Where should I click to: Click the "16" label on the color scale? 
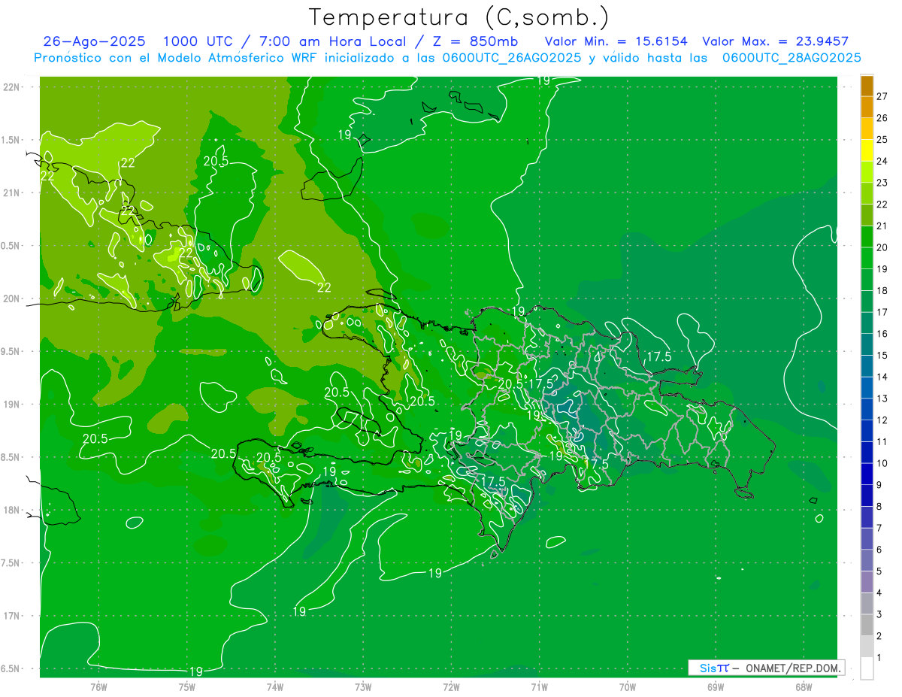pos(882,334)
